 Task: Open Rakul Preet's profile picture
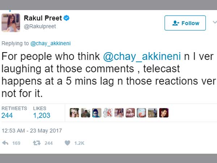click(11, 22)
